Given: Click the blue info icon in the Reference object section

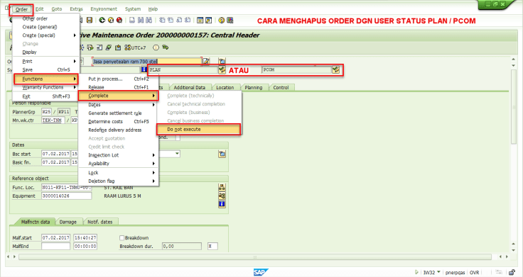Looking at the screenshot, I should click(222, 204).
